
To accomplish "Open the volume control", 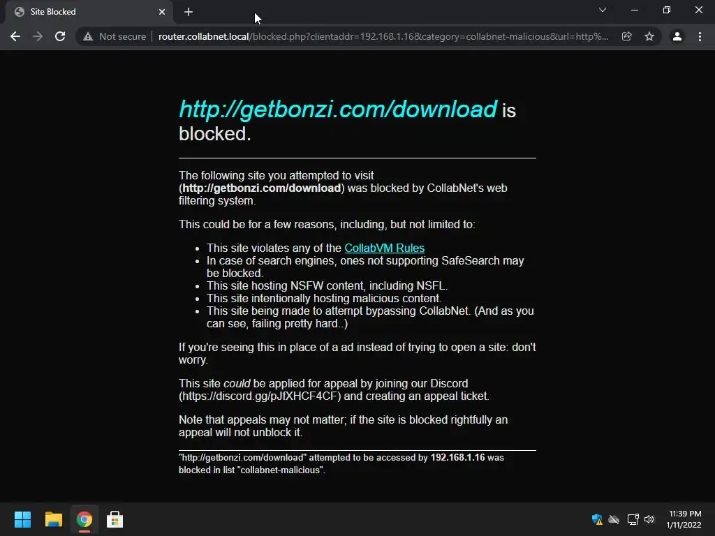I will (x=649, y=519).
